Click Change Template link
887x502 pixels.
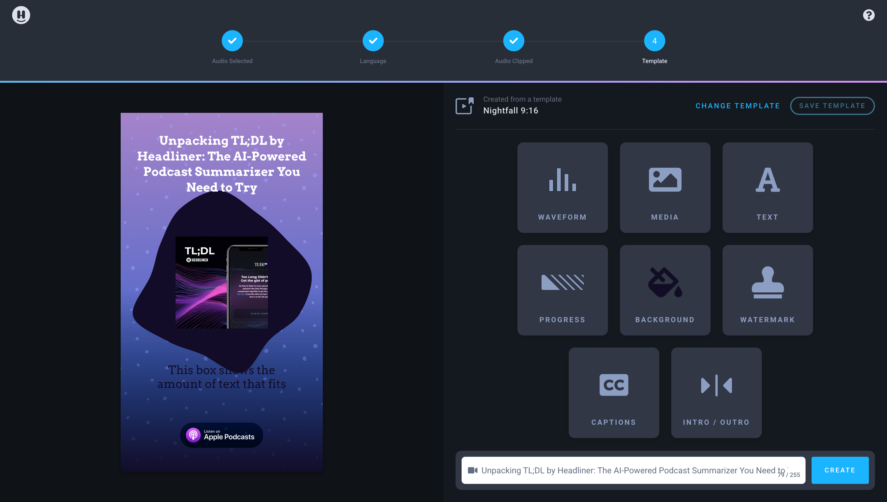(738, 106)
